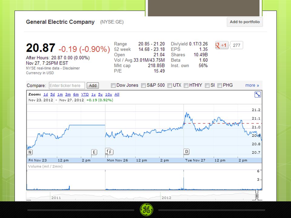The width and height of the screenshot is (291, 218).
Task: Set chart zoom to 1m
Action: coord(60,94)
